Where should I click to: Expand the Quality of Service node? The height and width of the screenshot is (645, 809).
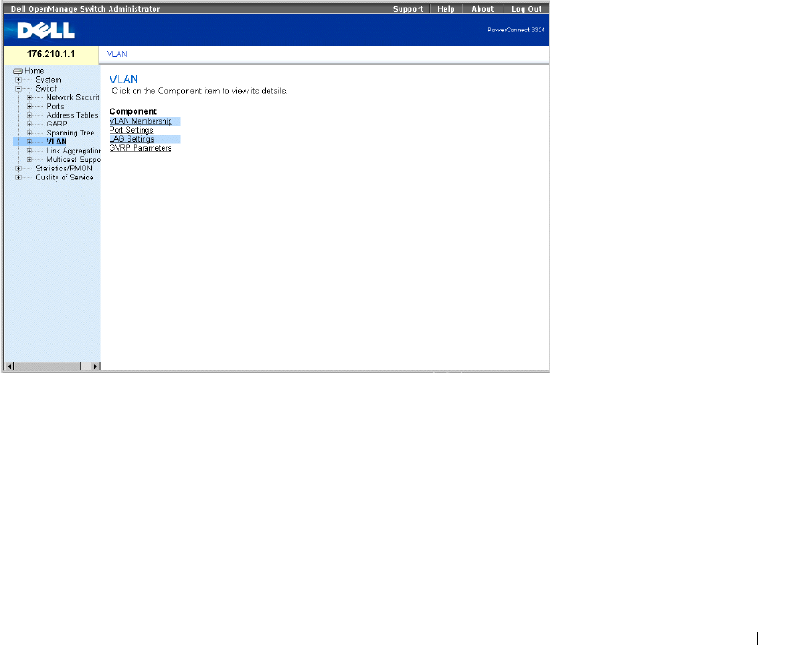click(19, 178)
